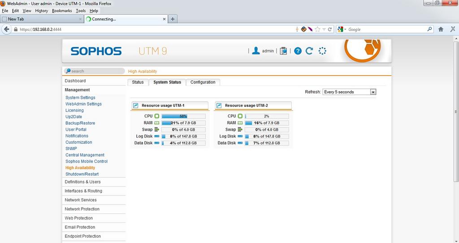Expand Endpoint Protection menu section
Screen dimensions: 459x243
click(x=94, y=236)
